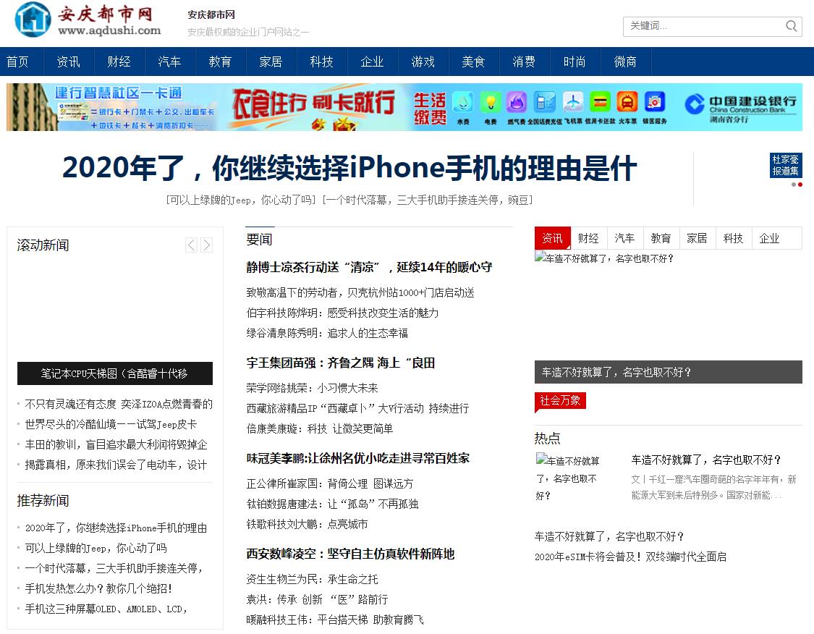Click the China Construction Bank banner ad

click(404, 107)
